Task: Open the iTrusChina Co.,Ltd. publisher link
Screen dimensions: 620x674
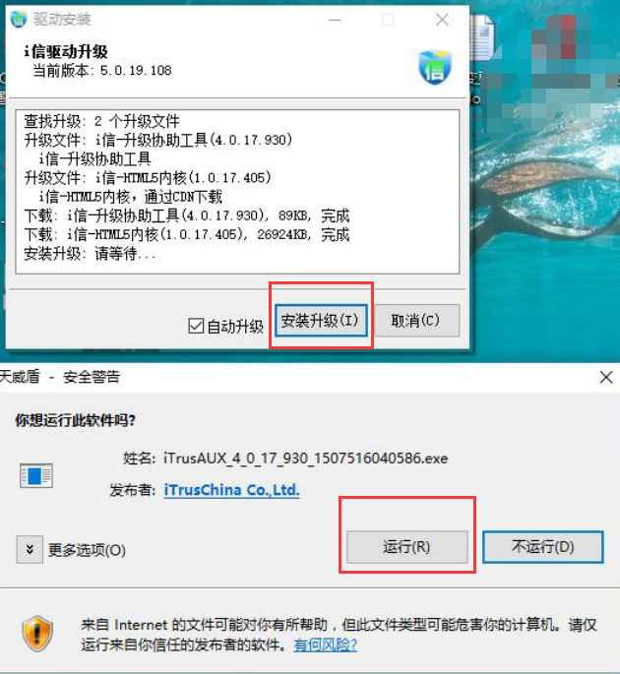Action: click(231, 490)
